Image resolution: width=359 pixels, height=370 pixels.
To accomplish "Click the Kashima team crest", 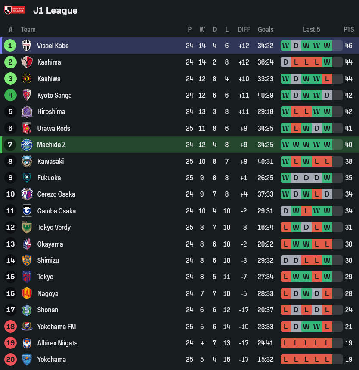I will tap(27, 62).
